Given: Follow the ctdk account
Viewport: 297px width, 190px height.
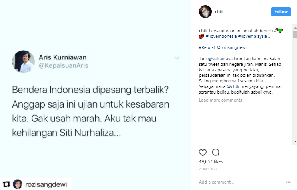Looking at the screenshot, I should (281, 12).
